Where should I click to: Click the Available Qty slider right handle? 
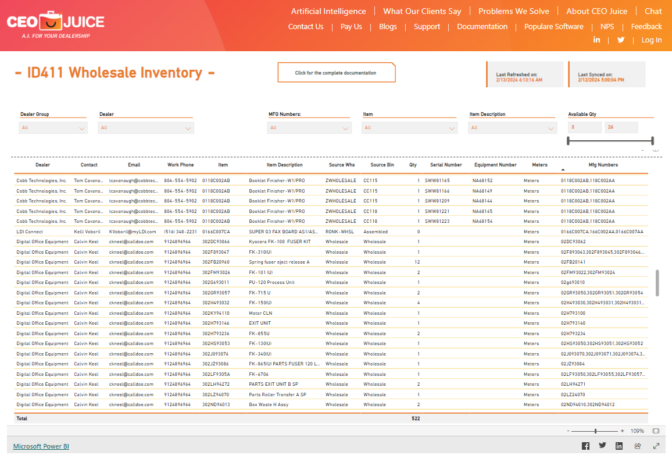tap(652, 141)
